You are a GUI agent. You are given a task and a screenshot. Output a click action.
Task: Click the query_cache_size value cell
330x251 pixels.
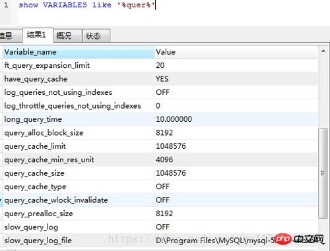pyautogui.click(x=236, y=173)
